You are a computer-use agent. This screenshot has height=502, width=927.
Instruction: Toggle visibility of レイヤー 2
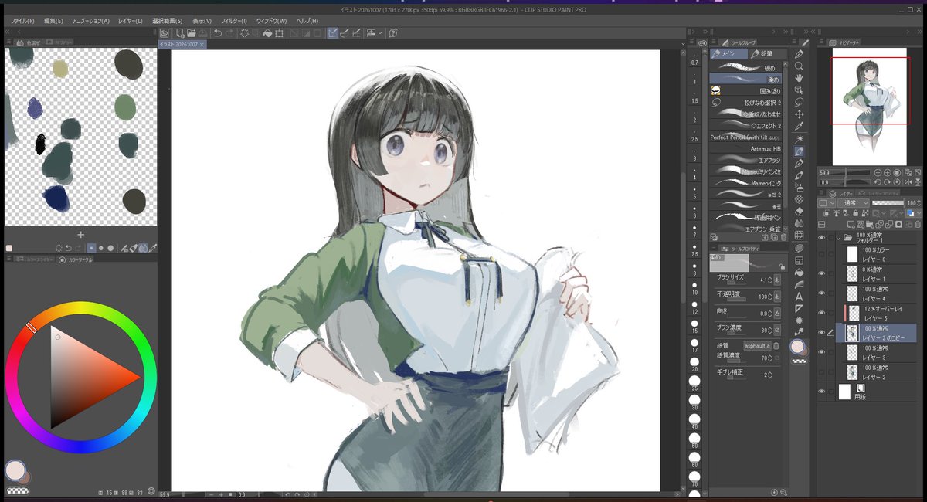pos(821,371)
